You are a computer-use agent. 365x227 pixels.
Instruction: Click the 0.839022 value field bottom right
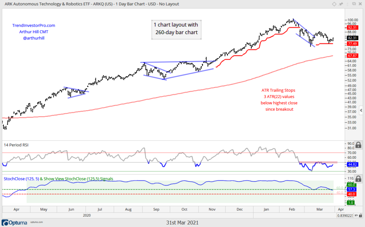(345, 215)
